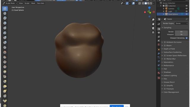Switch to wireframe viewport shading
190x107 pixels.
click(x=143, y=3)
